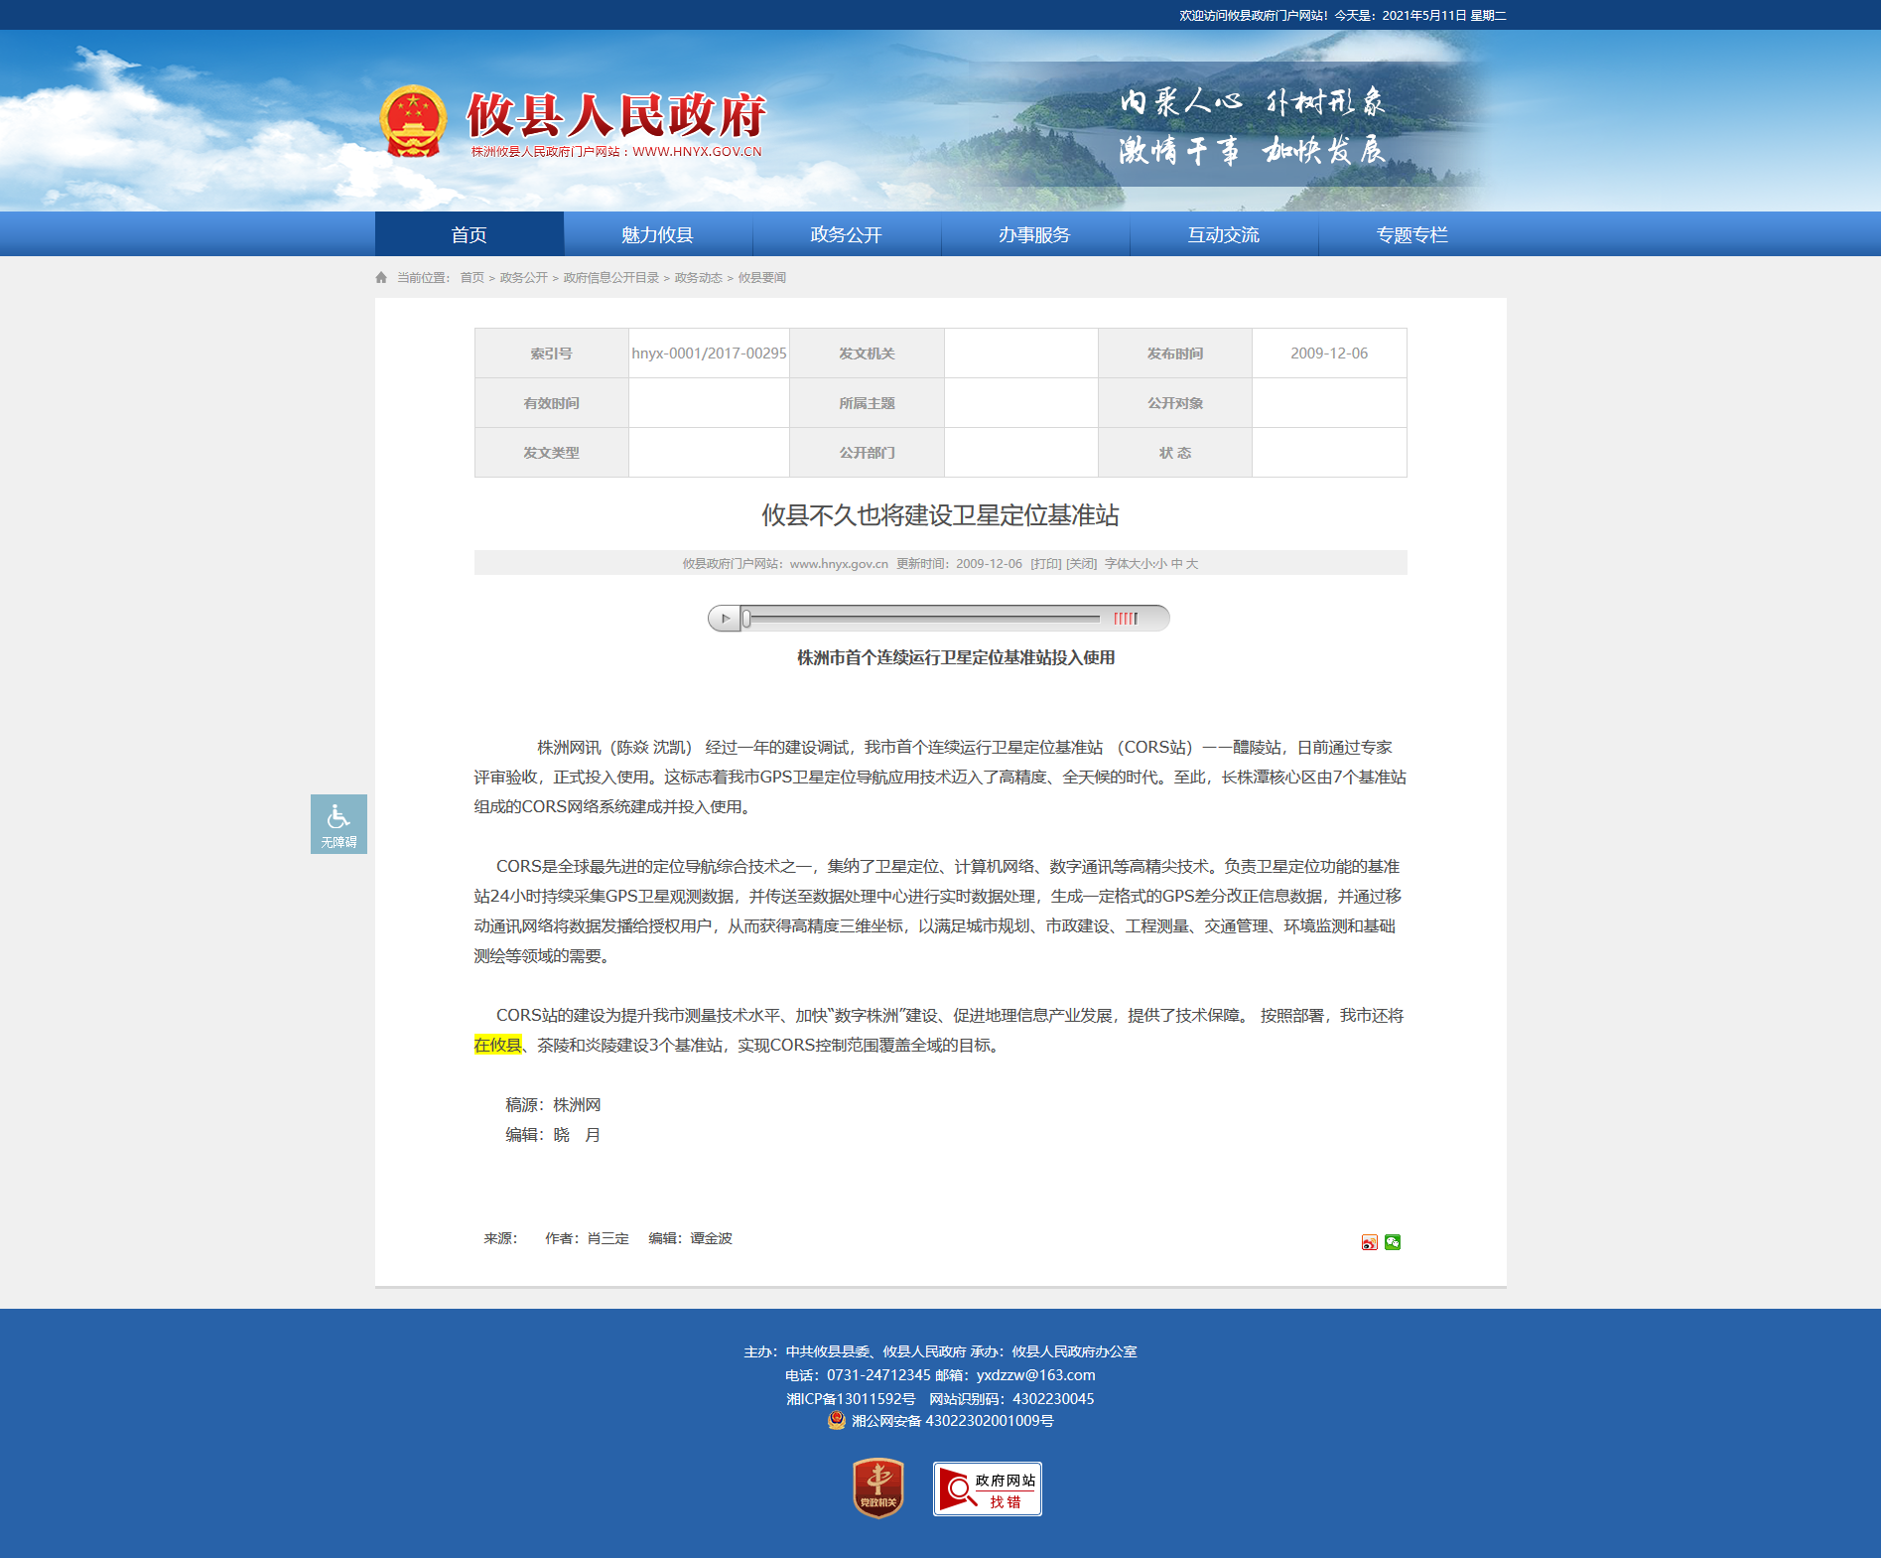Viewport: 1881px width, 1558px height.
Task: Click 湘ICP备13011592号 footer link
Action: pos(851,1399)
